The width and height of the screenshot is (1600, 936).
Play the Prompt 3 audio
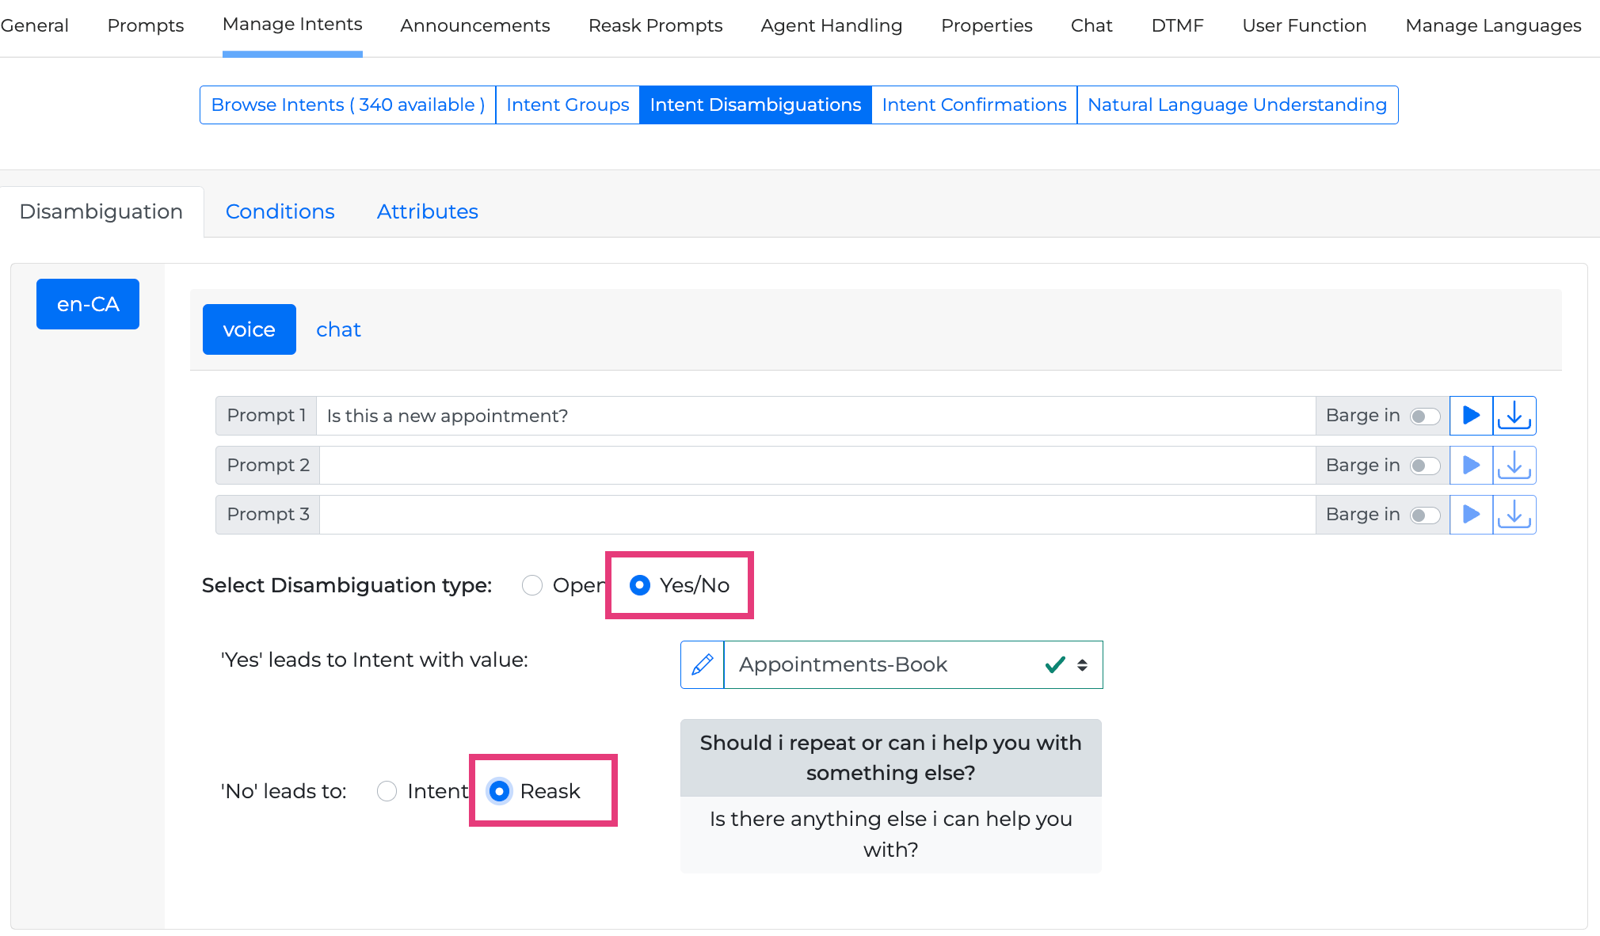(x=1471, y=515)
